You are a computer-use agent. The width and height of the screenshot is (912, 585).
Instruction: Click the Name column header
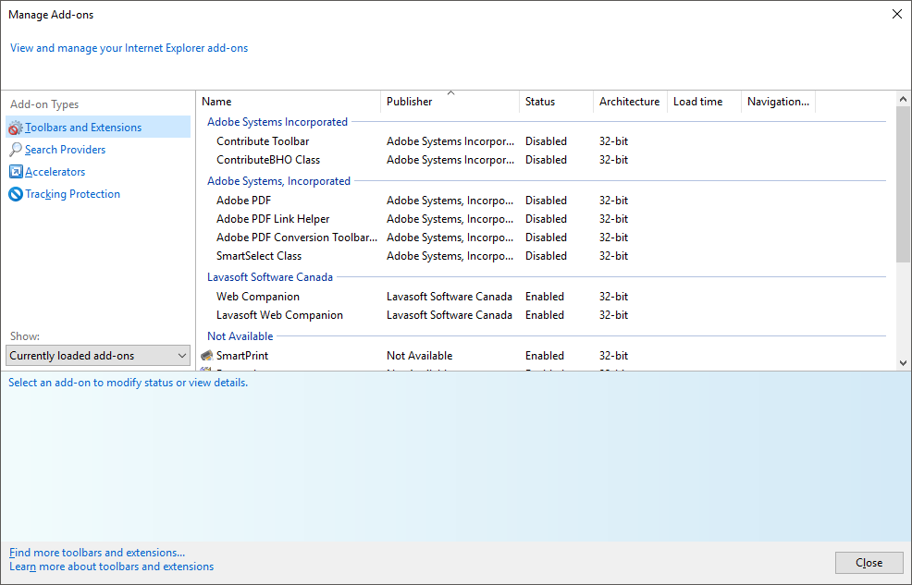tap(289, 102)
